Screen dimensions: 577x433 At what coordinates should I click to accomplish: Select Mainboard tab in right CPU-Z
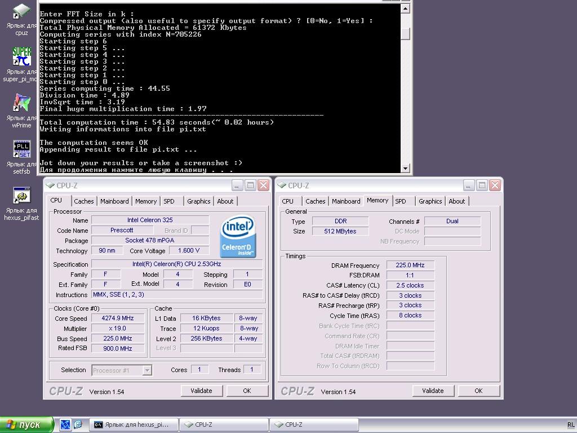click(x=346, y=201)
